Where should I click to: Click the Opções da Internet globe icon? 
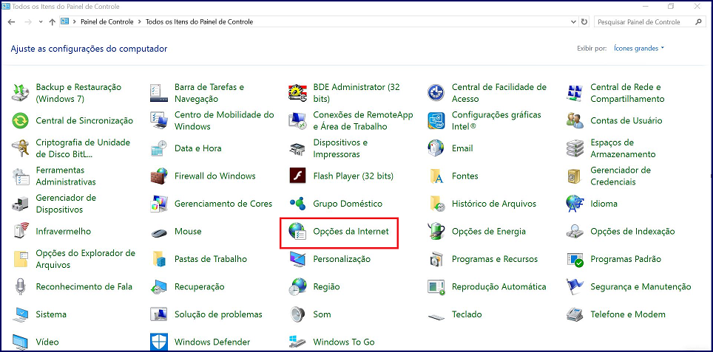pos(298,231)
